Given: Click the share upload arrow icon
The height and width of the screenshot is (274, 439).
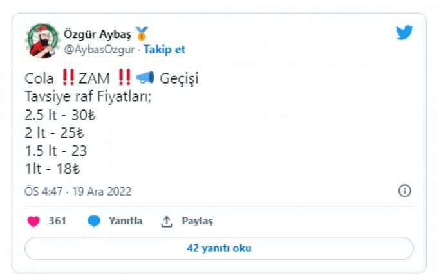Looking at the screenshot, I should coord(166,222).
